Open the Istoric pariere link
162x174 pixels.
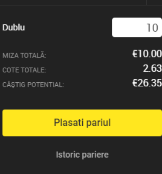pyautogui.click(x=82, y=154)
